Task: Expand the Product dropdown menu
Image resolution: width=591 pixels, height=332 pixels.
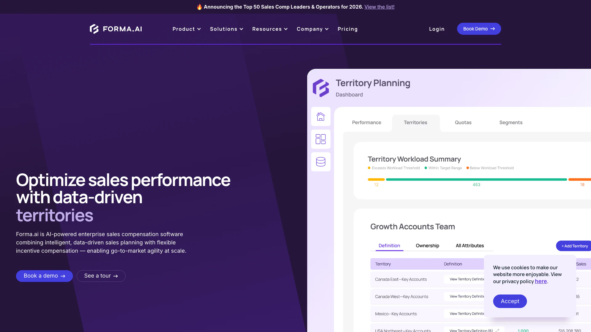Action: click(187, 29)
